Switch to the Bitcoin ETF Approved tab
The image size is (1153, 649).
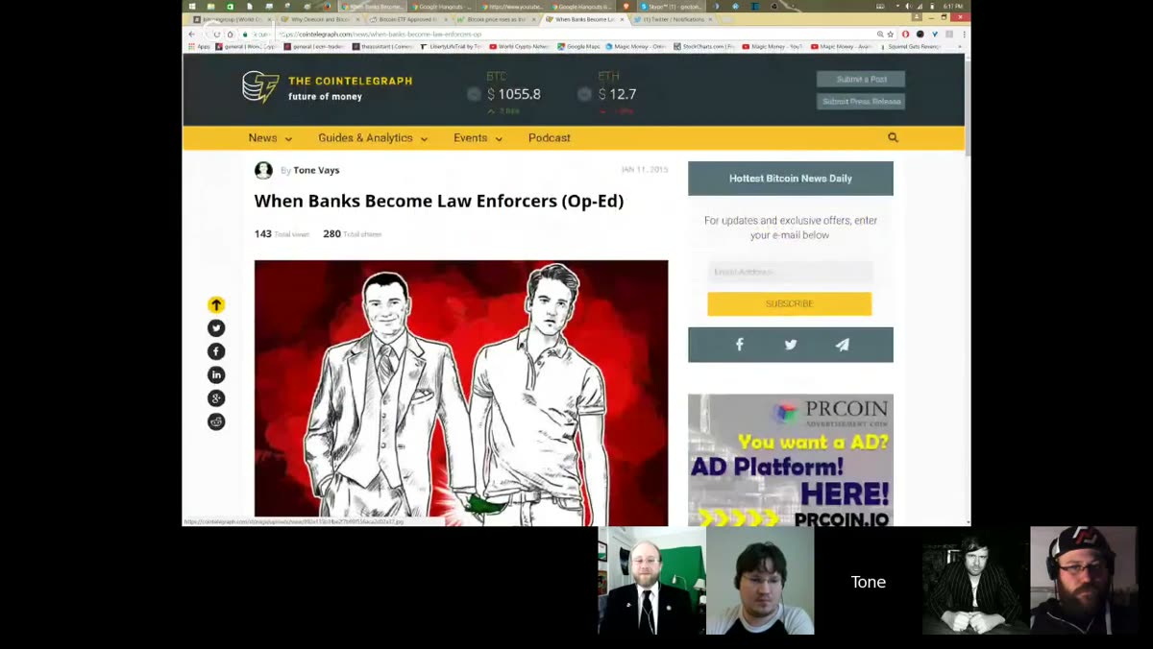[406, 19]
